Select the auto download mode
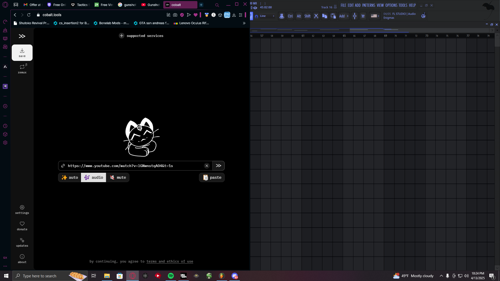Image resolution: width=500 pixels, height=281 pixels. [70, 177]
